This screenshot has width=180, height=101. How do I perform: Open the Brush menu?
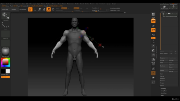coord(7,4)
